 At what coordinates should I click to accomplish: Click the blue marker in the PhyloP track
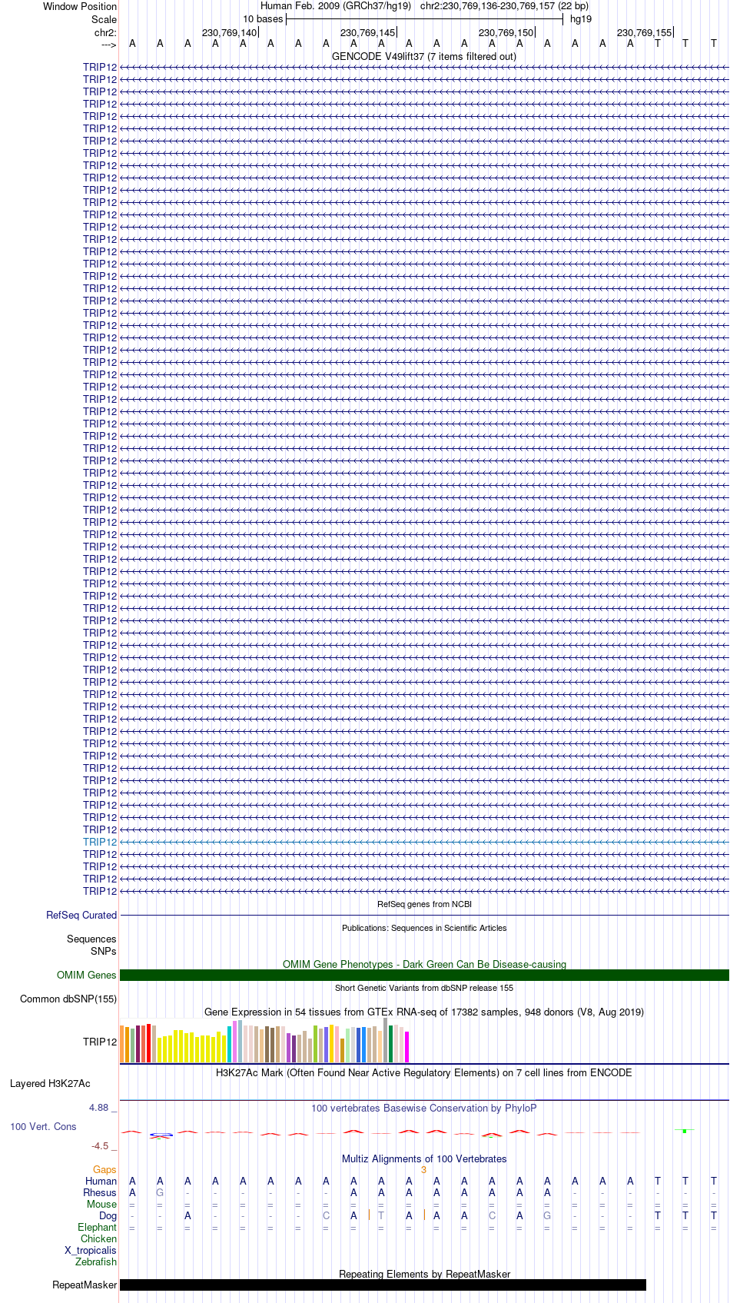coord(161,1135)
